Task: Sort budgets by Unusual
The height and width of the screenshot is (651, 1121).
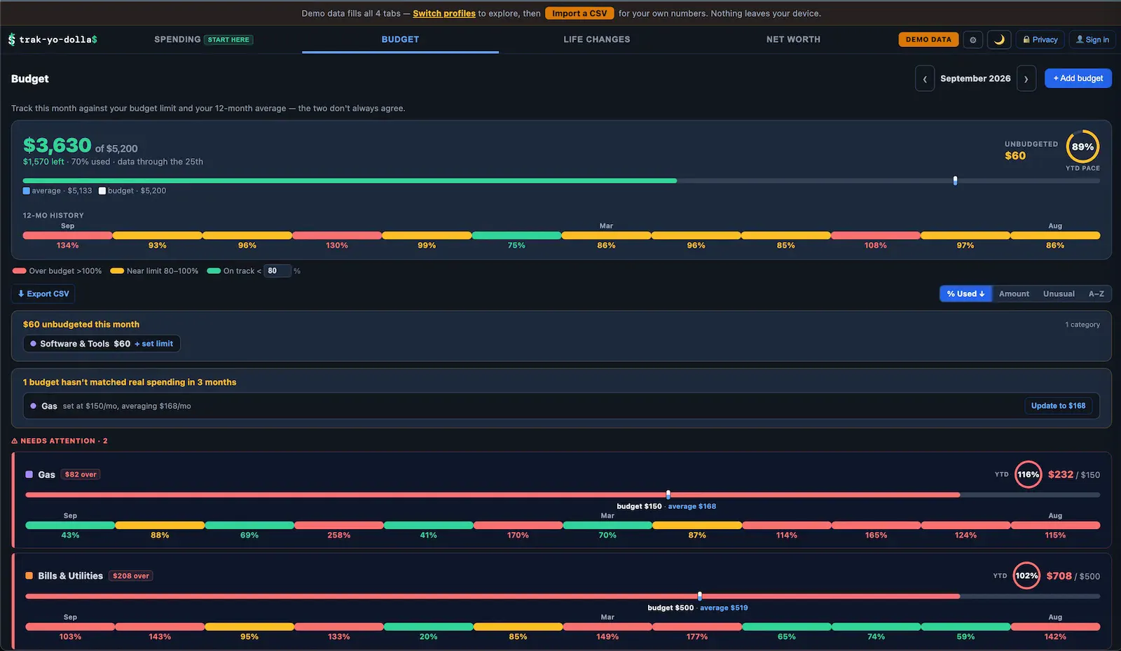Action: [1059, 294]
